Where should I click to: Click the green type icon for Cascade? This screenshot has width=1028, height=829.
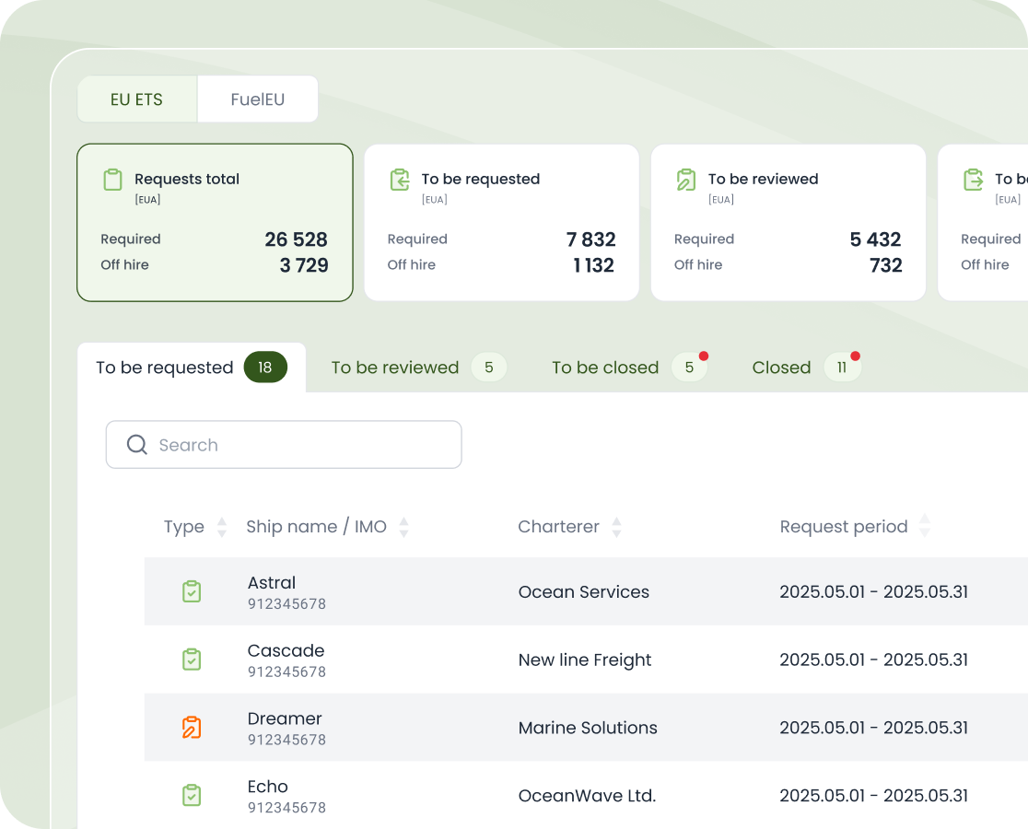[x=192, y=660]
